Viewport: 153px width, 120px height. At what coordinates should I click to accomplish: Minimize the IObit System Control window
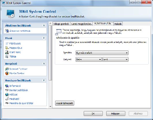[133, 2]
